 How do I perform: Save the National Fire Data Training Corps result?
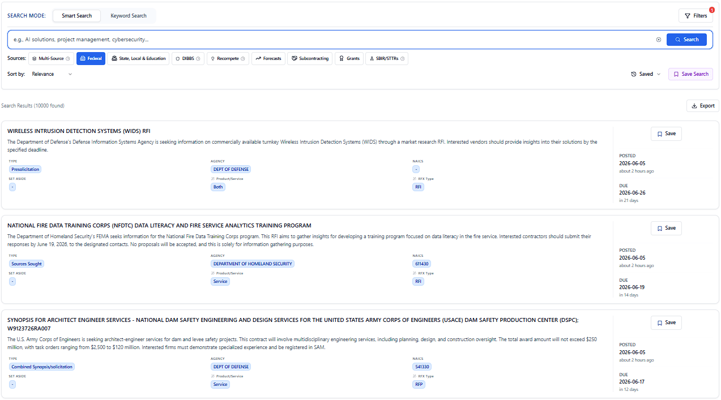(x=666, y=228)
